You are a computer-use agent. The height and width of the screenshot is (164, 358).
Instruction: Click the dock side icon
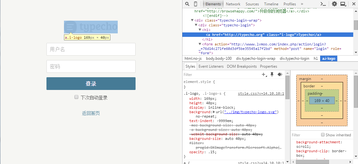click(x=343, y=4)
